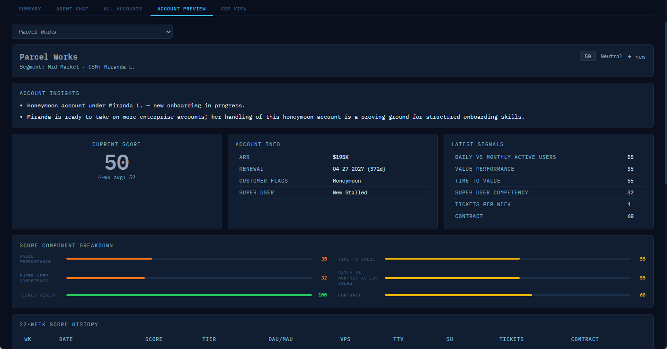Click the Daily vs Monthly Active Users bar
The image size is (667, 349).
507,278
